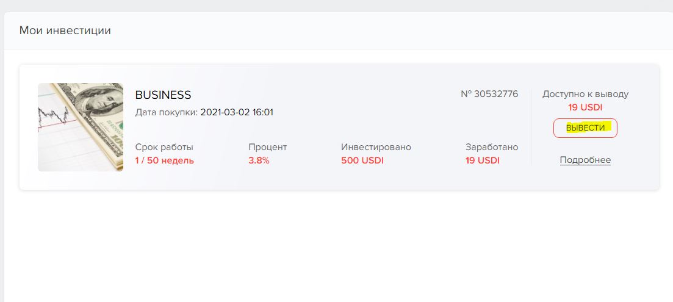Click the Инвестировано label
673x302 pixels.
[376, 147]
